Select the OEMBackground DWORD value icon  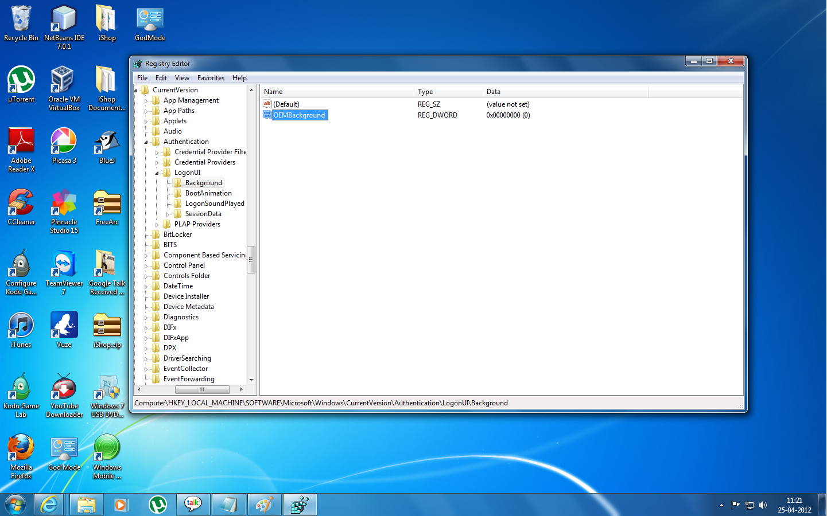tap(267, 115)
